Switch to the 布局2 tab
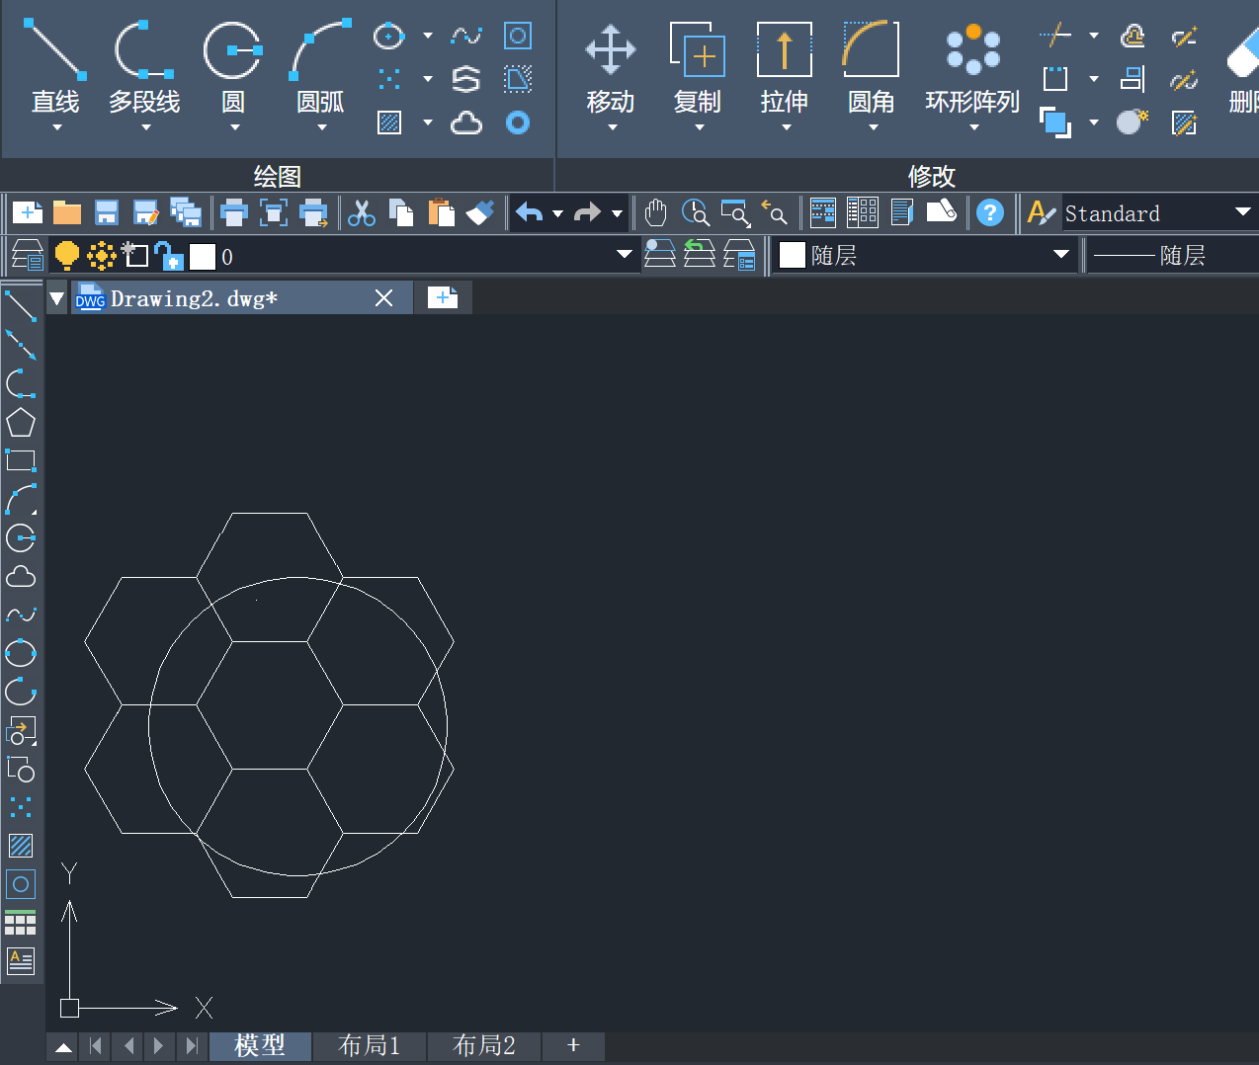Viewport: 1259px width, 1065px height. (x=483, y=1045)
